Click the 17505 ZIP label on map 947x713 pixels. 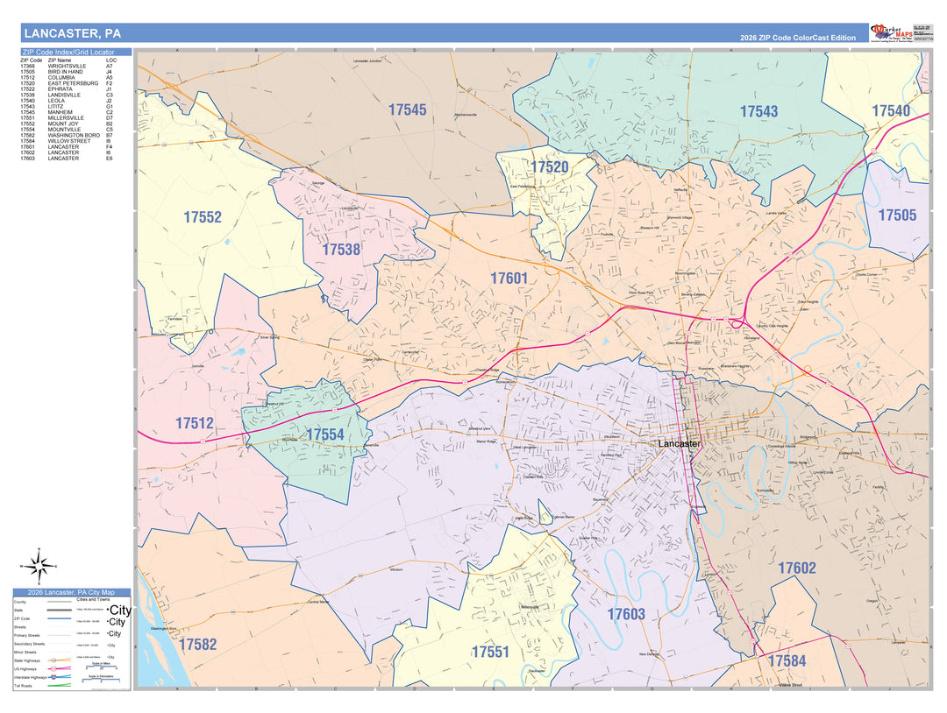coord(897,215)
